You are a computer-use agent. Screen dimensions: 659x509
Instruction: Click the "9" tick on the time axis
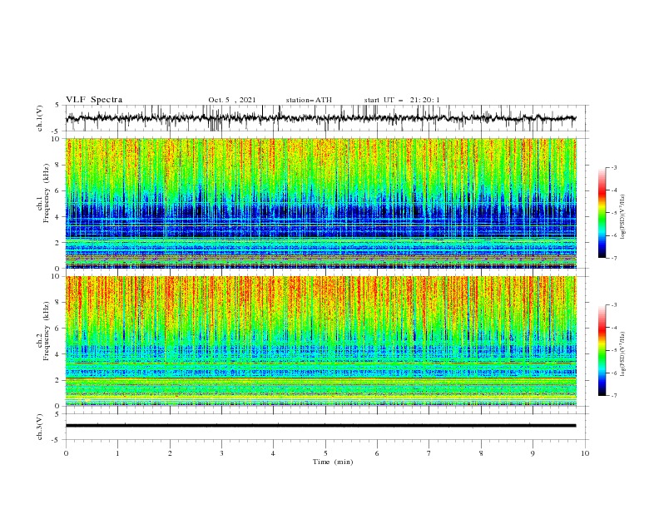point(533,453)
